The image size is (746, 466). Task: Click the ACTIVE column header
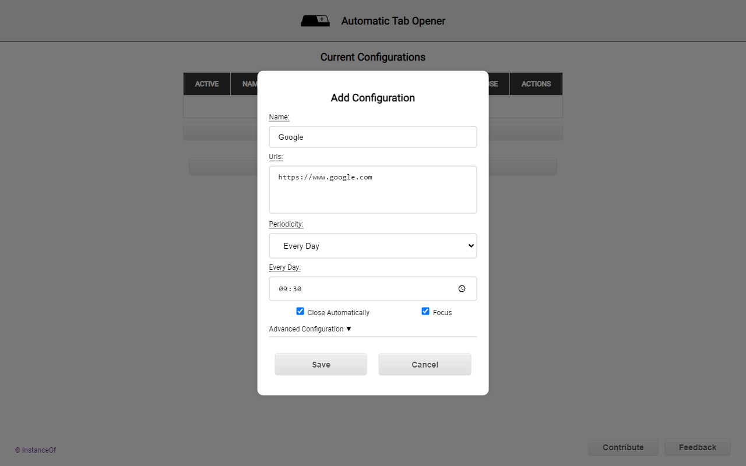pyautogui.click(x=207, y=84)
